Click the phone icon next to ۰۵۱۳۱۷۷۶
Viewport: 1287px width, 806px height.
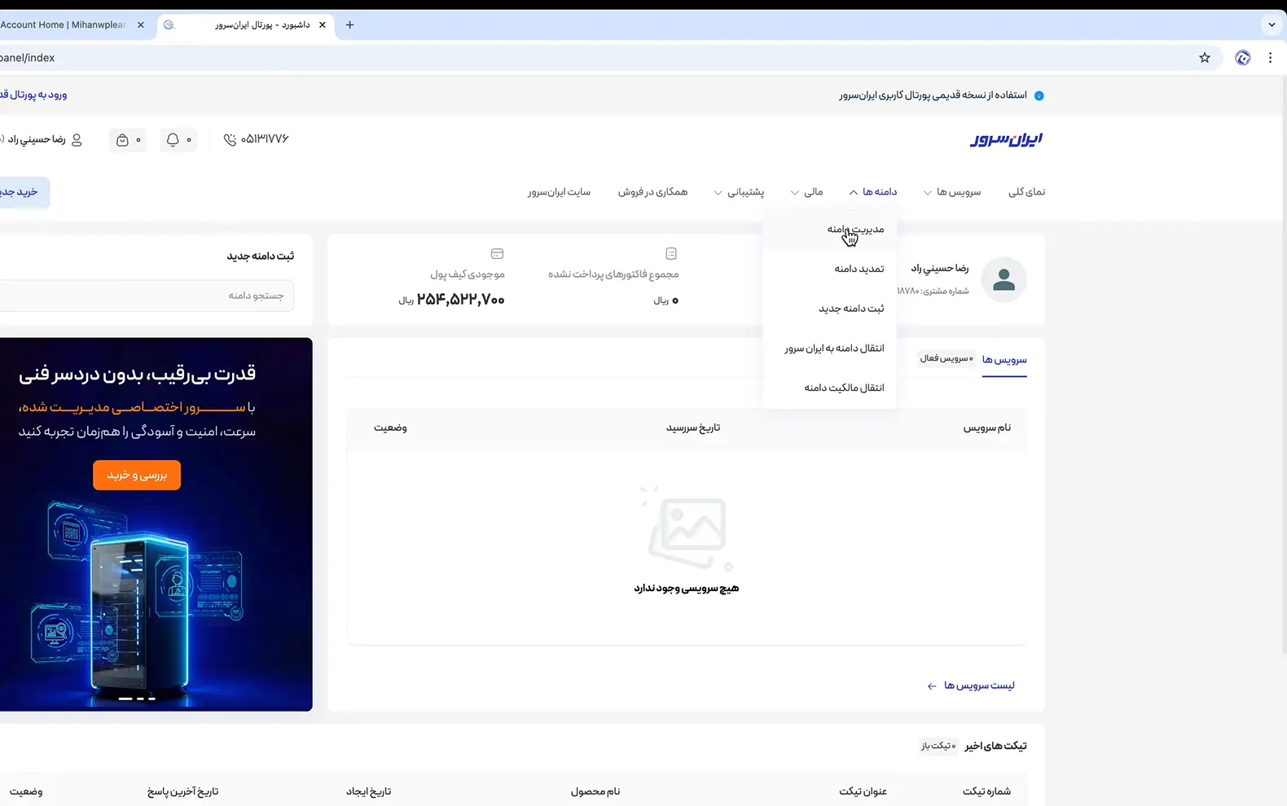click(230, 140)
